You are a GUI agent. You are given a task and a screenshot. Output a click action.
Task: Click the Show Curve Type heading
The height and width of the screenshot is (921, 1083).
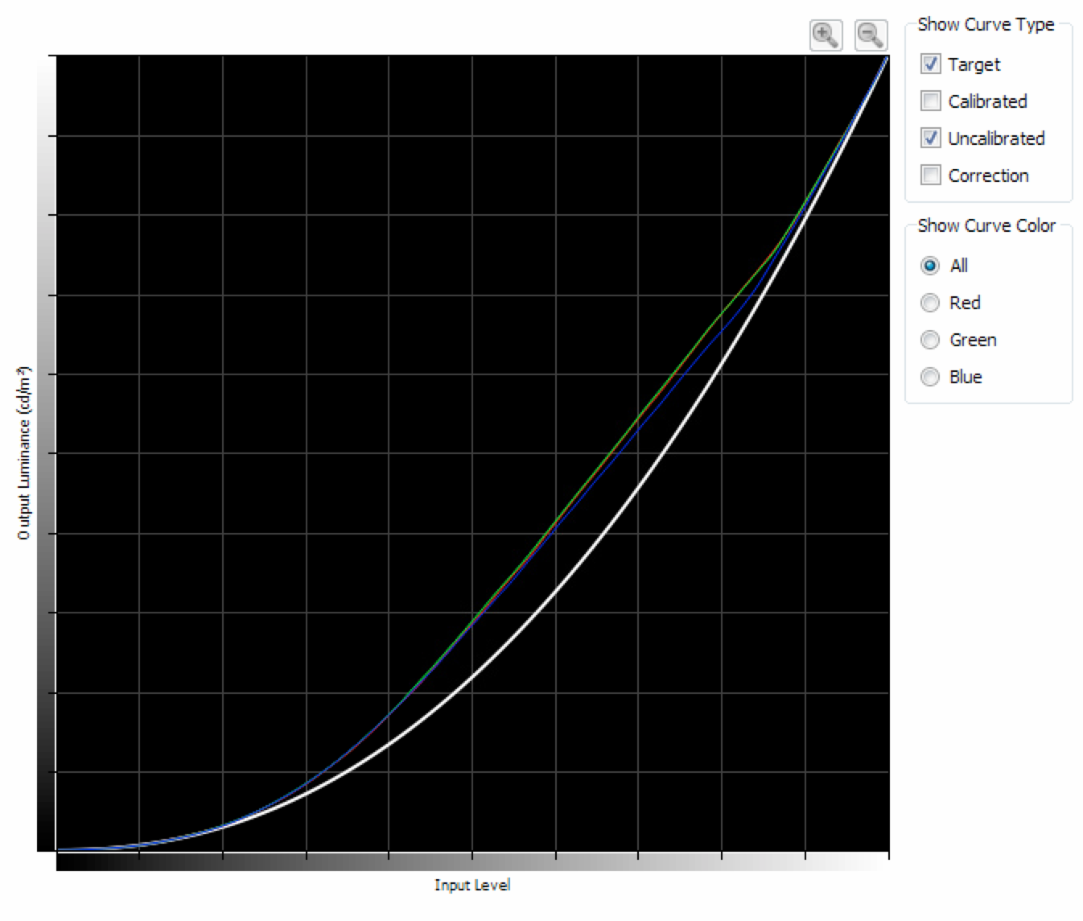pos(986,25)
